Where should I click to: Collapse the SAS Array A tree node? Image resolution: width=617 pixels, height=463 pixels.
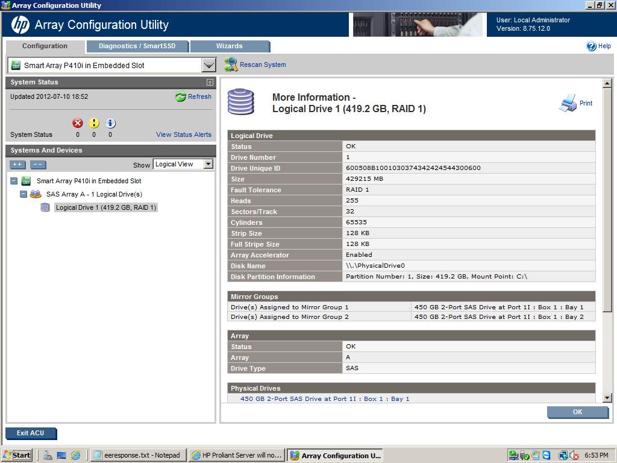click(23, 194)
